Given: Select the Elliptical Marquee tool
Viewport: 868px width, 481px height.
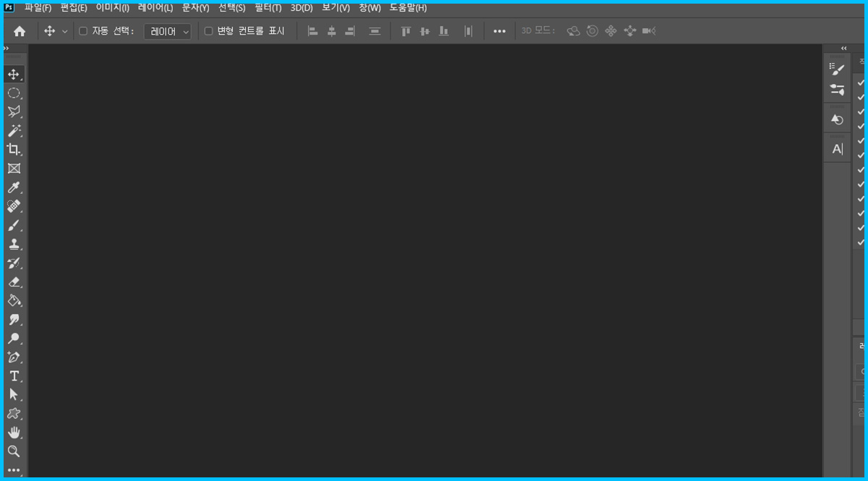Looking at the screenshot, I should (14, 93).
